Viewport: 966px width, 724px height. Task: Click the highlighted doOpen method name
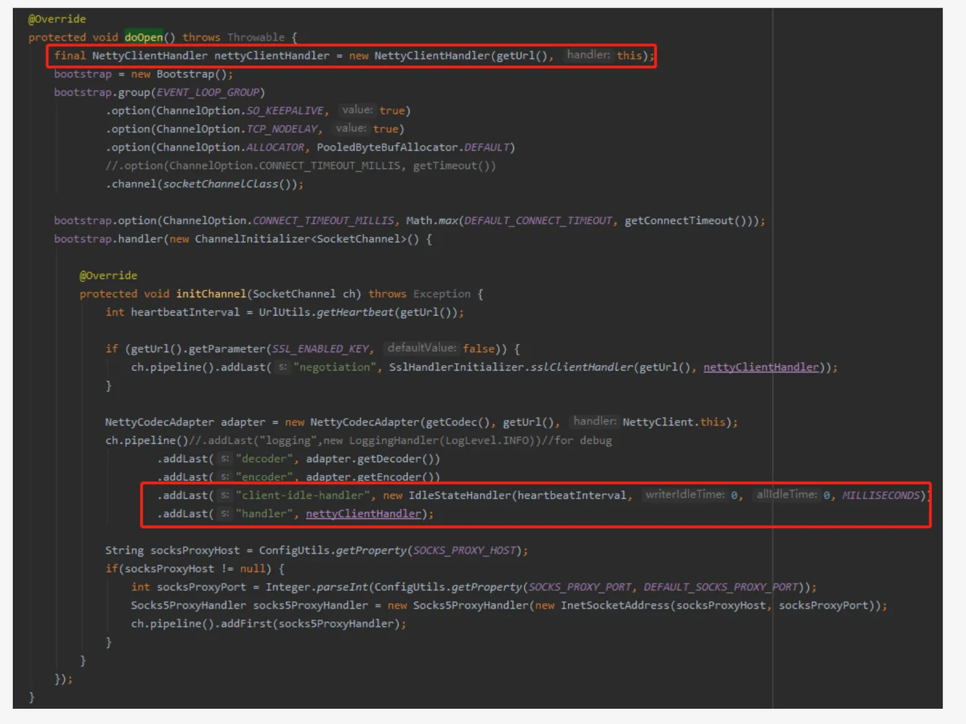144,37
